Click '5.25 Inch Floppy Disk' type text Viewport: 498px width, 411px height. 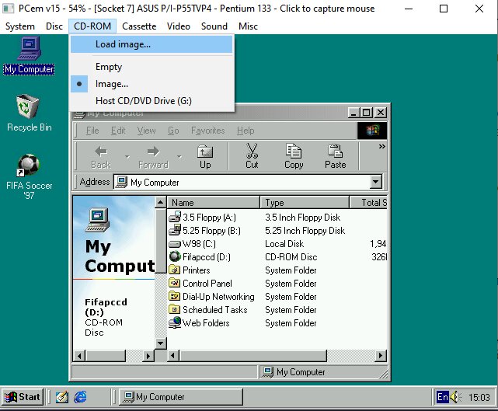(x=305, y=231)
